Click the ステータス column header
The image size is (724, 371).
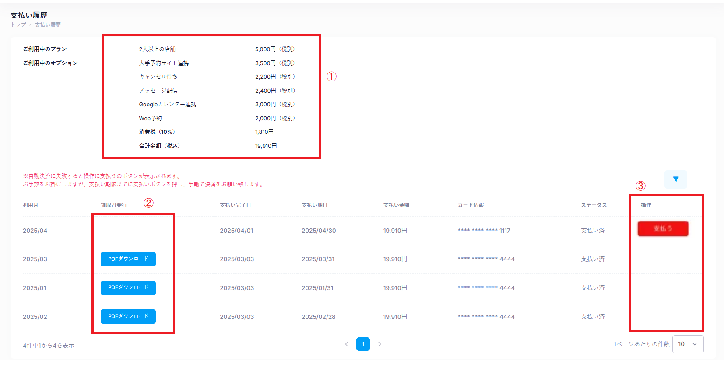click(x=594, y=205)
